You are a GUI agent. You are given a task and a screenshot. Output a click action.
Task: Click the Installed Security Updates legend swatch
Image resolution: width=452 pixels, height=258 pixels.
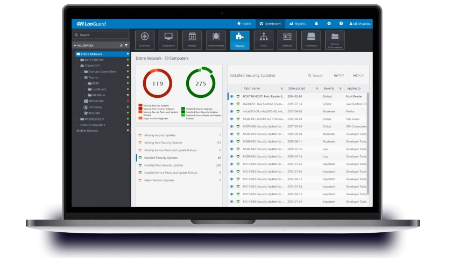pos(183,109)
